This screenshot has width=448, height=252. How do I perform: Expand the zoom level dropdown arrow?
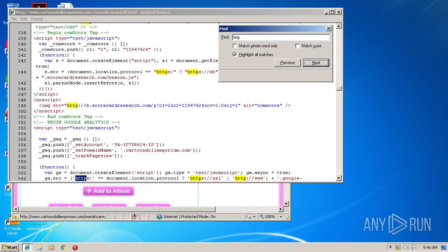[x=281, y=217]
